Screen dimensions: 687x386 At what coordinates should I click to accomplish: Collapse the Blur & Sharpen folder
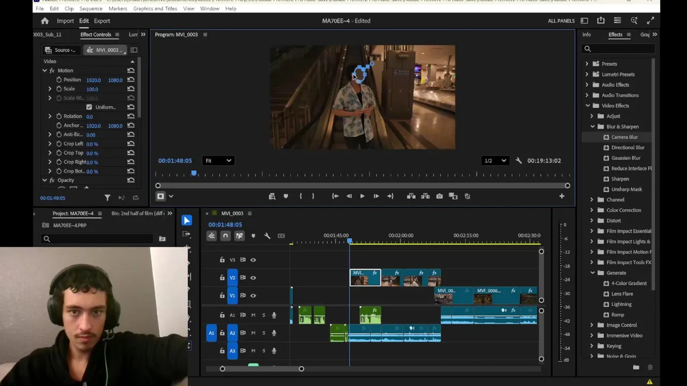593,127
